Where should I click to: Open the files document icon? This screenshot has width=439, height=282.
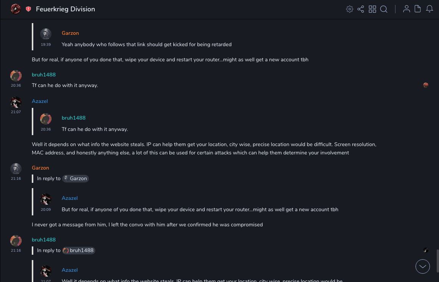point(418,9)
